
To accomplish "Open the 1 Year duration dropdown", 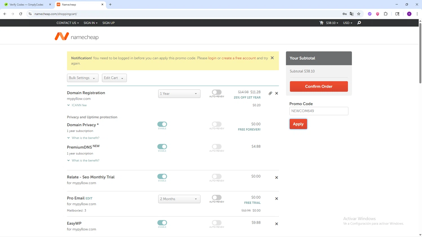I will click(179, 94).
